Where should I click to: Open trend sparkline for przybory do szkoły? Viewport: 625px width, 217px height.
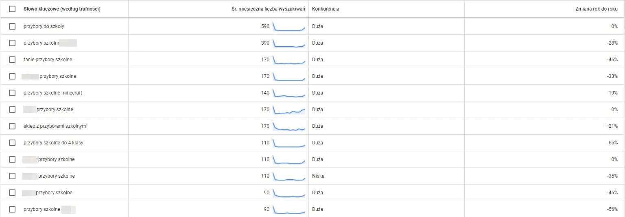point(289,26)
